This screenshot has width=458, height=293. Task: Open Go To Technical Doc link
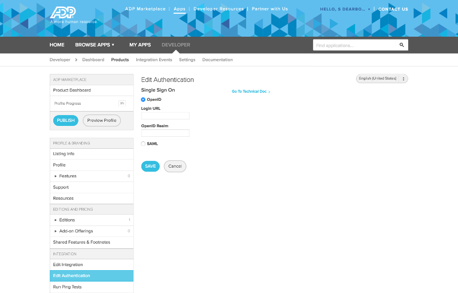[x=251, y=92]
